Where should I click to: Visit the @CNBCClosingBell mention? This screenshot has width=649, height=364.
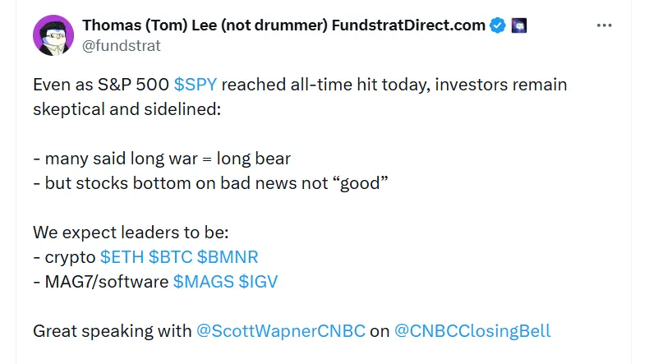click(x=472, y=331)
